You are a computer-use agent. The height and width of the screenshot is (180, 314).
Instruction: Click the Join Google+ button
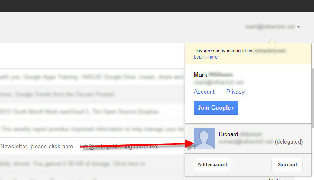pos(216,108)
